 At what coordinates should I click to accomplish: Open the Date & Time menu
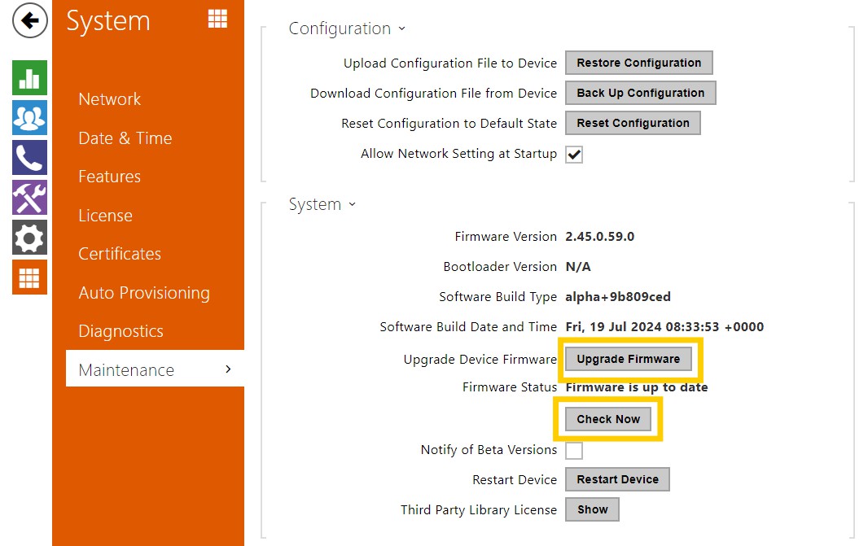pyautogui.click(x=125, y=138)
